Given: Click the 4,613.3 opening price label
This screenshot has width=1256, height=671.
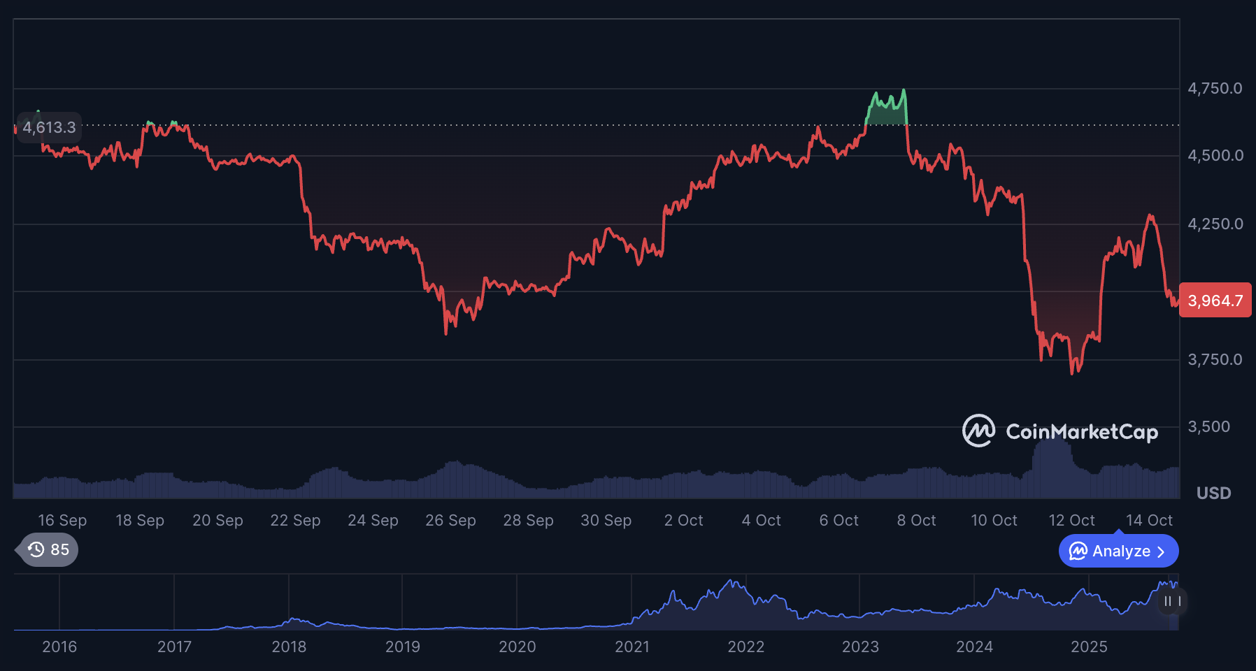Looking at the screenshot, I should point(49,127).
